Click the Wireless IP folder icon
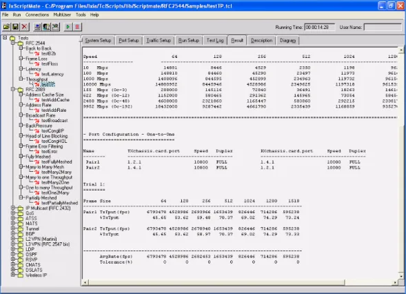 pos(21,275)
